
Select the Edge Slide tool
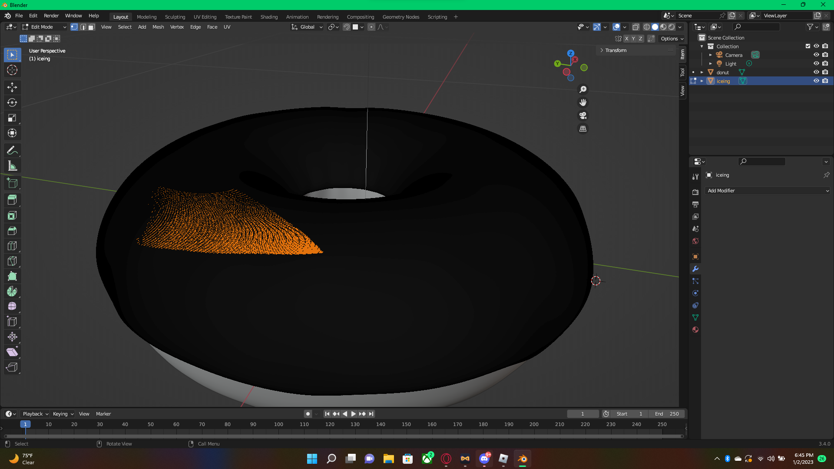click(x=12, y=322)
